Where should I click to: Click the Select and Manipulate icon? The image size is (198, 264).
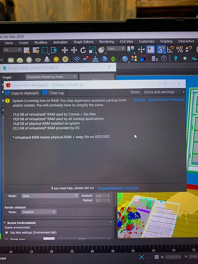(141, 49)
